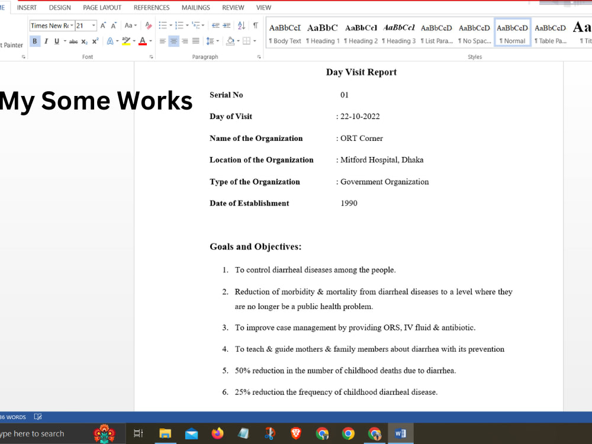
Task: Apply yellow text highlight color
Action: (126, 41)
